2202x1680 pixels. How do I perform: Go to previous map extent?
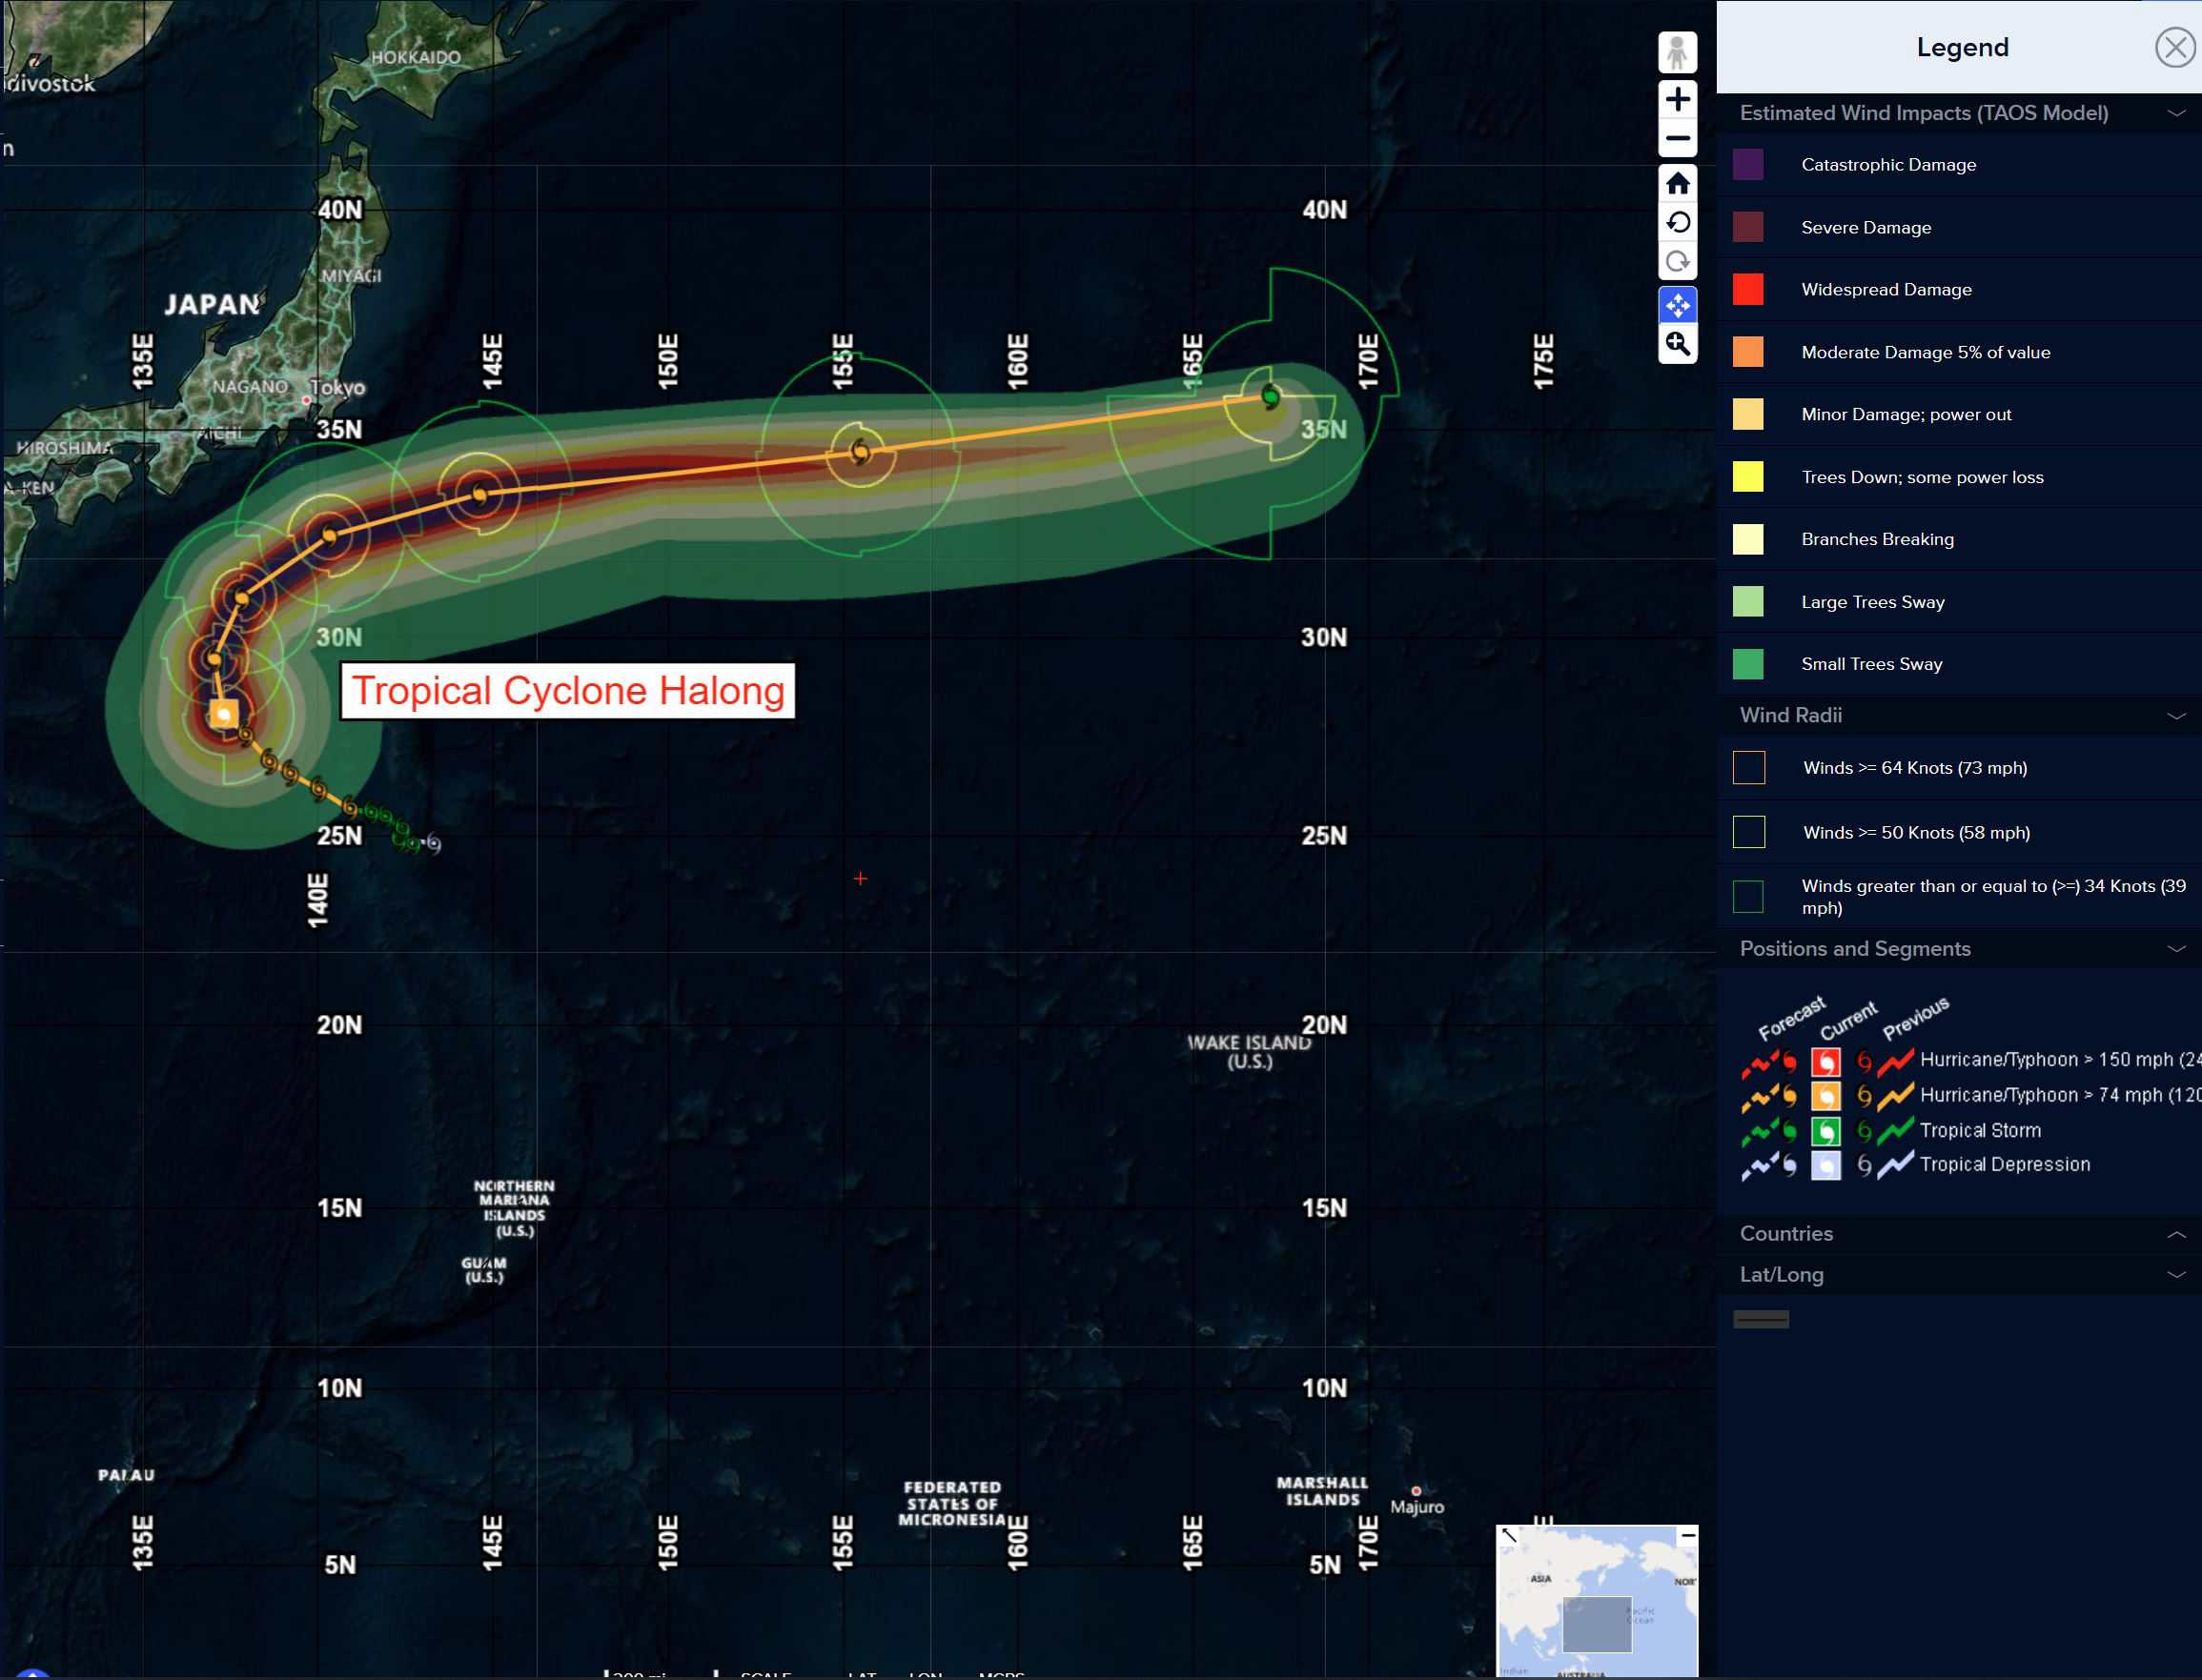(x=1678, y=222)
